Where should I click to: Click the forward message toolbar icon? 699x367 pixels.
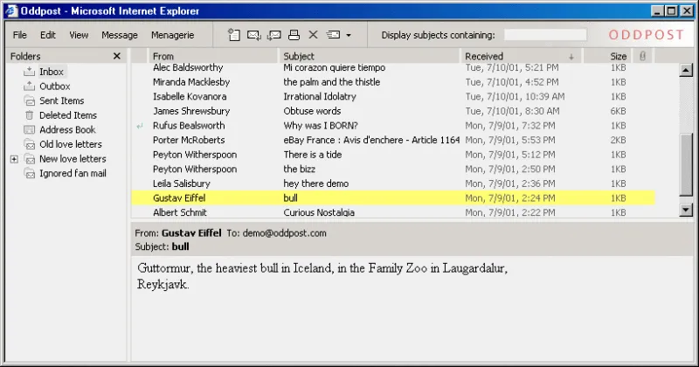[273, 35]
